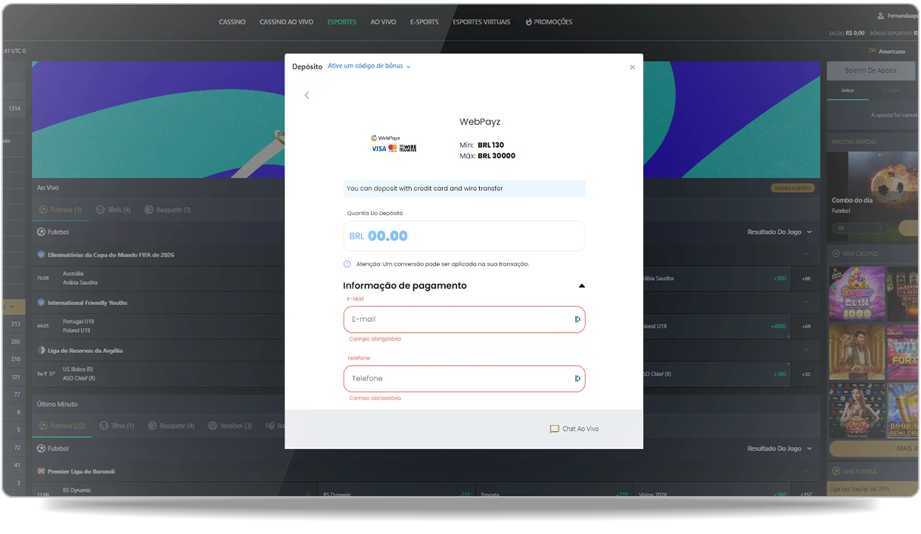This screenshot has width=921, height=534.
Task: Open the Boletim De Aposta panel
Action: pos(870,70)
